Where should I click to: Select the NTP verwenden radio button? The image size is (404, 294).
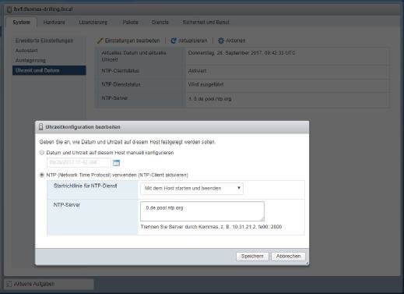pos(41,175)
